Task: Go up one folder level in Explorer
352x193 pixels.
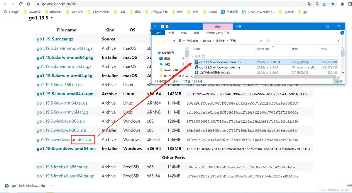Action: pos(174,41)
